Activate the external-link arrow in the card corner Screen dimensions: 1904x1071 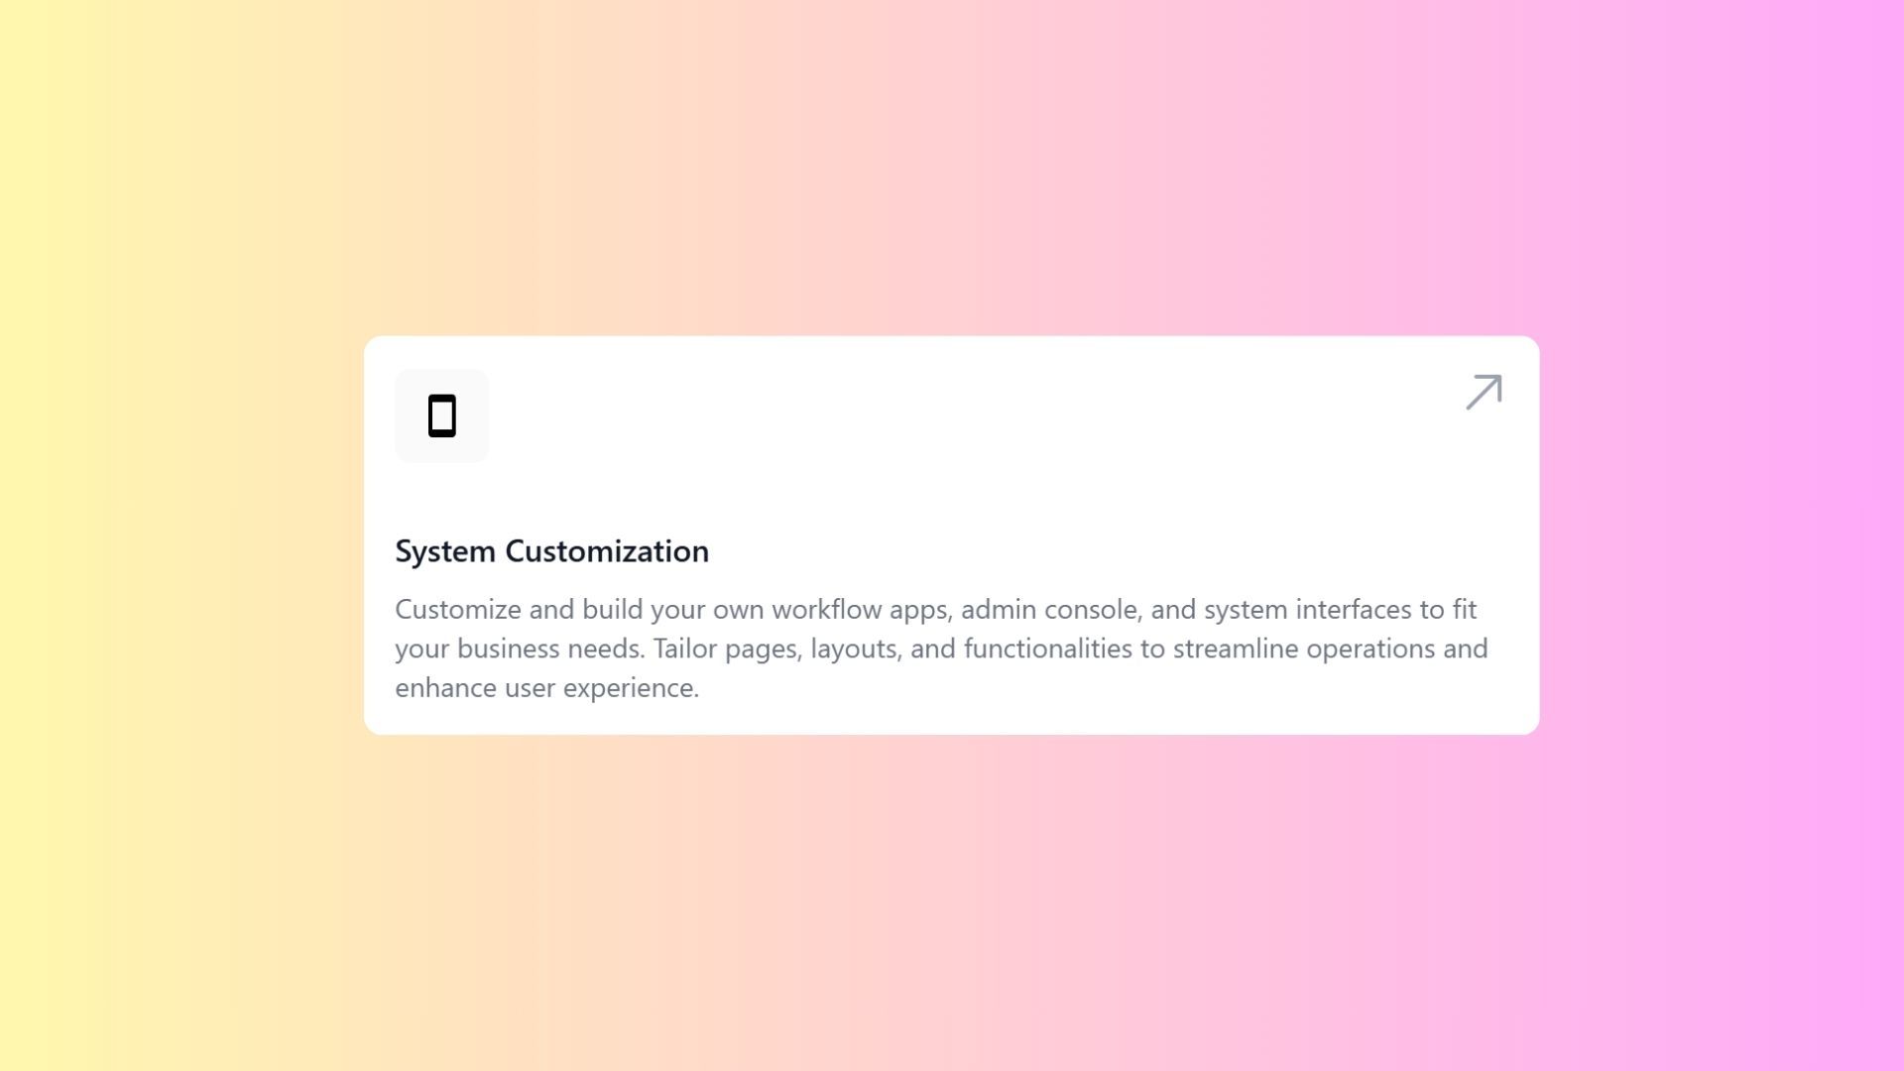1482,393
